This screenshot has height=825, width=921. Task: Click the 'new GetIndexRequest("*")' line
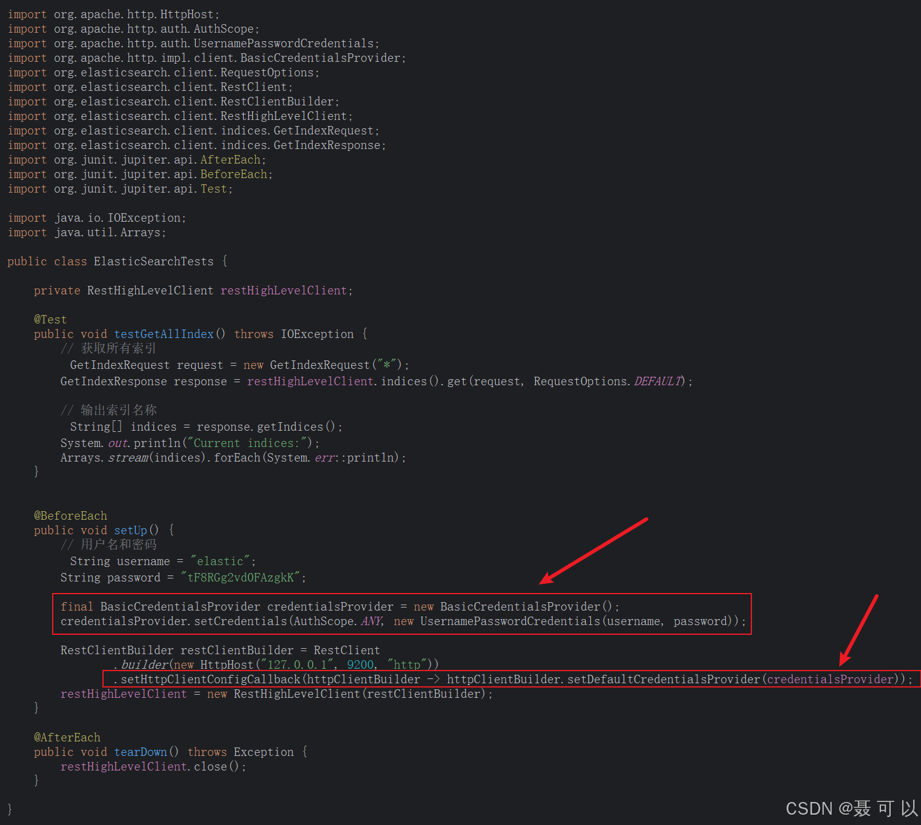[240, 365]
